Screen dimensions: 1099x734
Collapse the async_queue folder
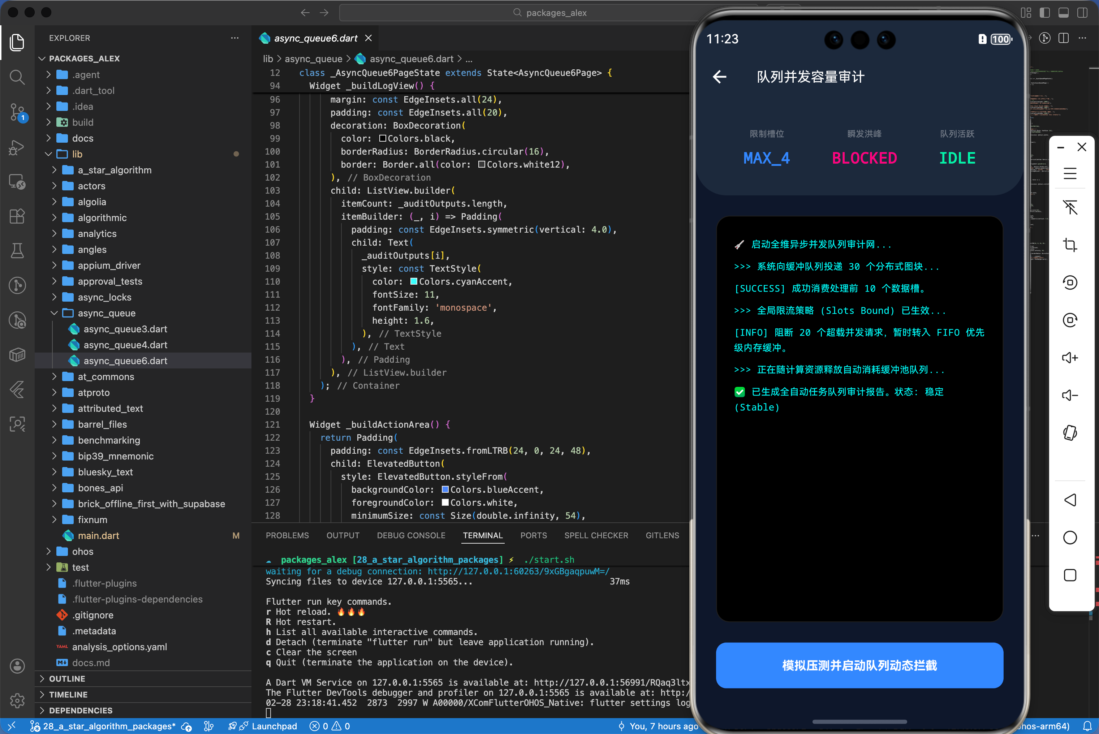pos(106,313)
